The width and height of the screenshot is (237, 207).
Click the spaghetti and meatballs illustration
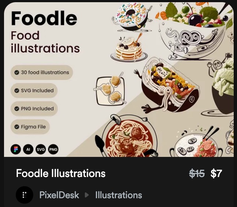[x=127, y=136]
